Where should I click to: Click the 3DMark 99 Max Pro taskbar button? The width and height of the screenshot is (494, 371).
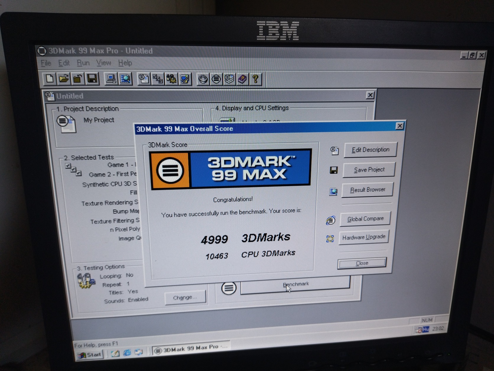point(191,348)
